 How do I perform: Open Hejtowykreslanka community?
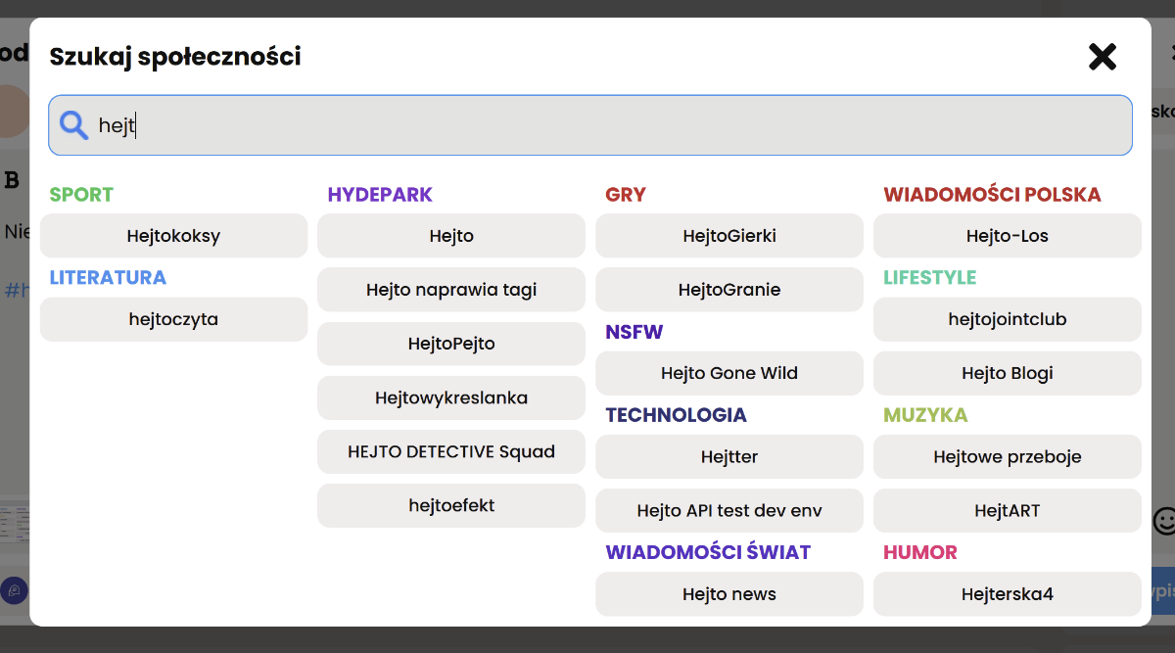tap(451, 397)
